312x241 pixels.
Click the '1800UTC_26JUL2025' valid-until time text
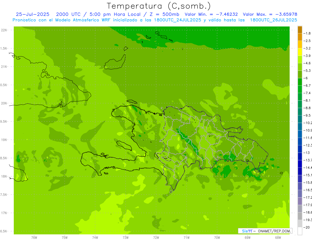(x=274, y=20)
